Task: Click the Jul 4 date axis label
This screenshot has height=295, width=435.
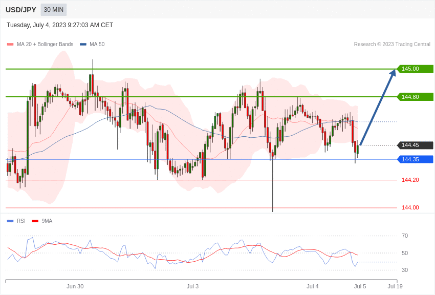Action: tap(313, 286)
